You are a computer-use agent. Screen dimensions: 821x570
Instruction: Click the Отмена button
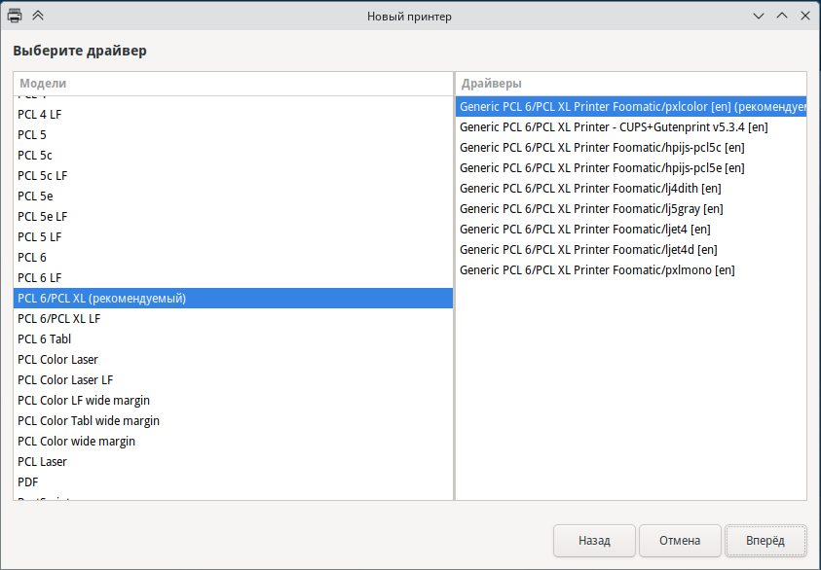click(x=679, y=541)
